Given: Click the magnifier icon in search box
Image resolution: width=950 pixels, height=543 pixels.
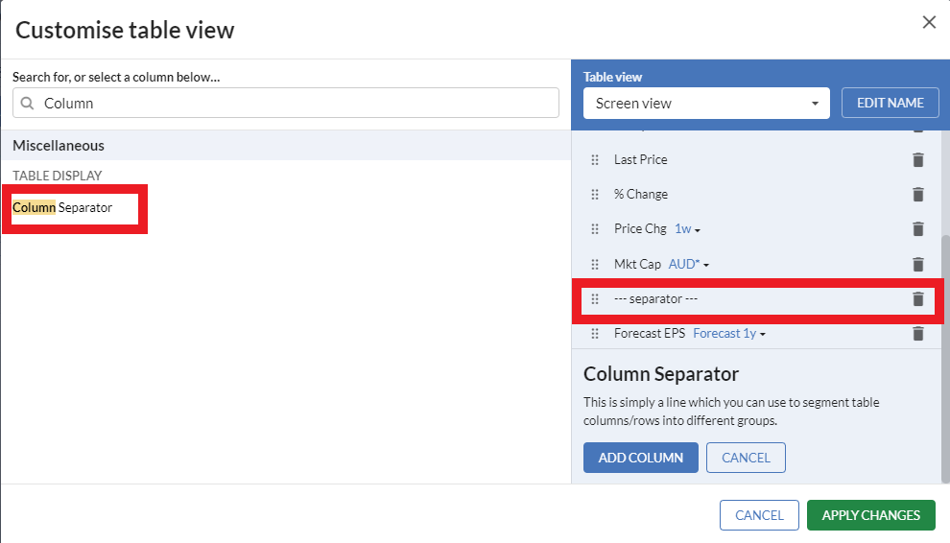Looking at the screenshot, I should (27, 103).
